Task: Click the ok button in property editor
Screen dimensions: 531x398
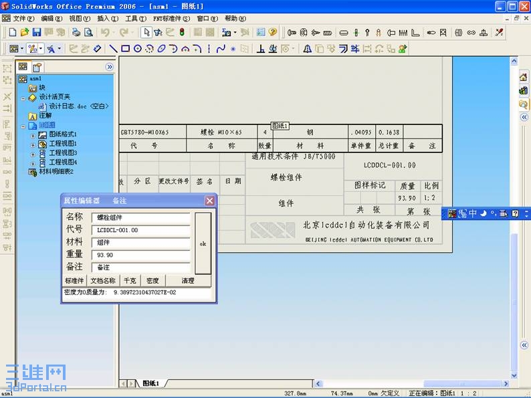Action: coord(203,243)
